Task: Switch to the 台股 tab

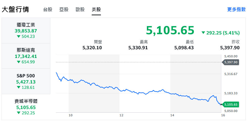Action: [48, 10]
